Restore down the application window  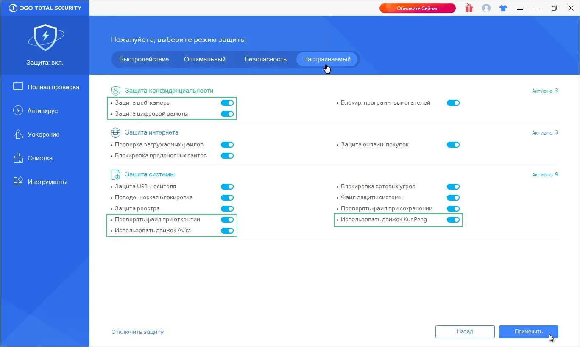coord(554,8)
